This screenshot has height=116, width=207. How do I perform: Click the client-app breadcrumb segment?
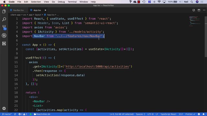click(16, 15)
